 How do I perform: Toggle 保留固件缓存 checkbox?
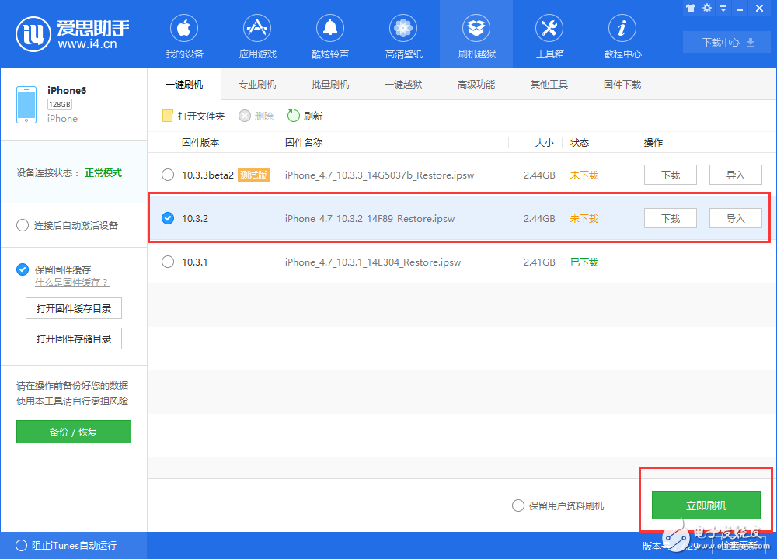click(x=23, y=269)
